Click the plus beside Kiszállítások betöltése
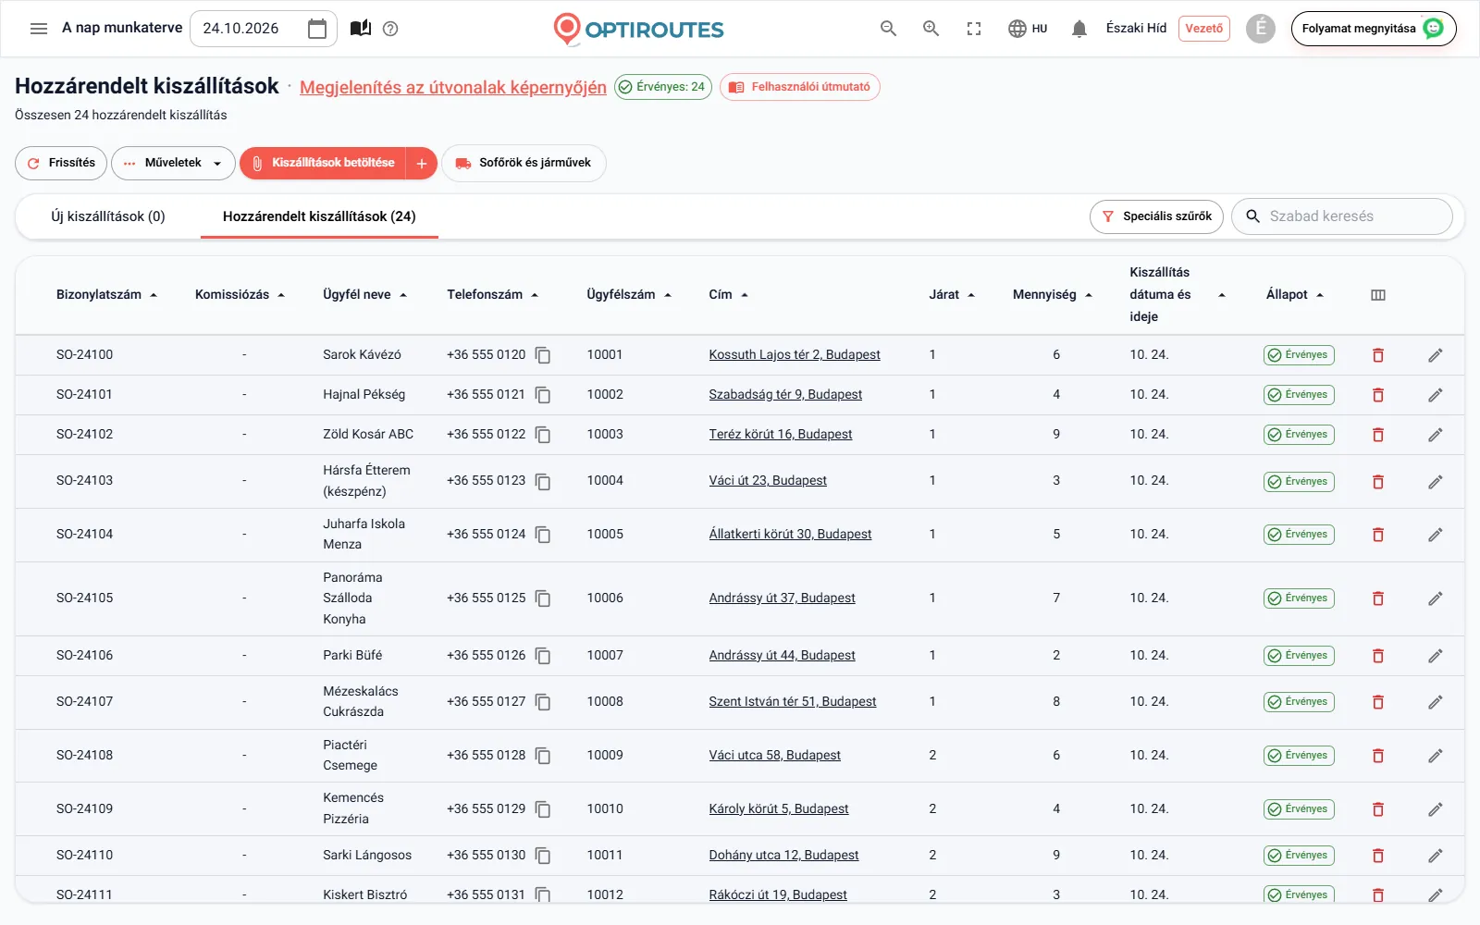Image resolution: width=1480 pixels, height=925 pixels. (421, 163)
